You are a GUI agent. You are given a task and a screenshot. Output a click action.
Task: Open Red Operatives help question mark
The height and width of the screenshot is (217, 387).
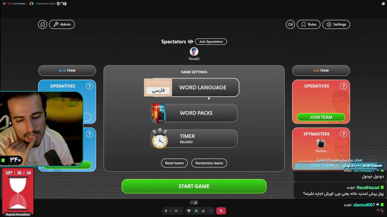(343, 86)
